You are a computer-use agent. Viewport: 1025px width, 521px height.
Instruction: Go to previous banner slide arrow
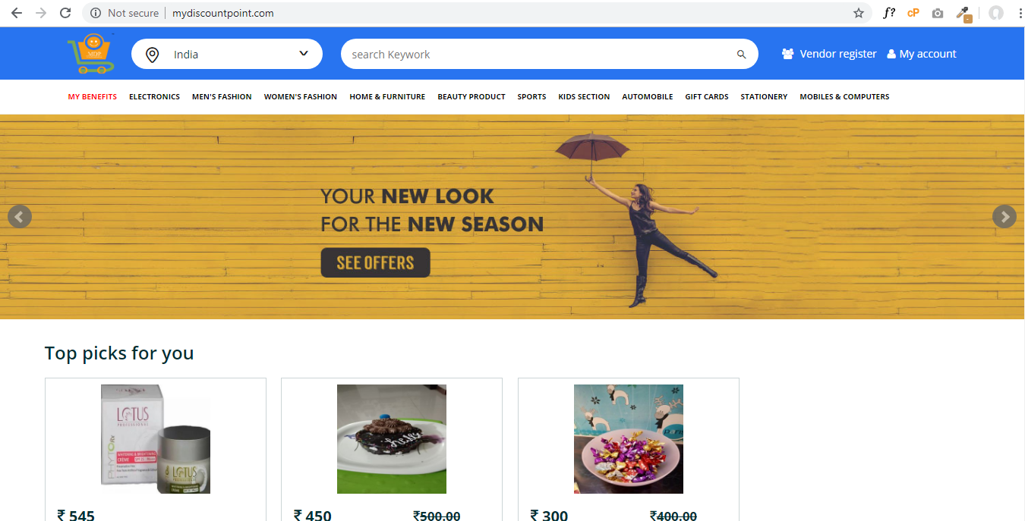[x=20, y=217]
